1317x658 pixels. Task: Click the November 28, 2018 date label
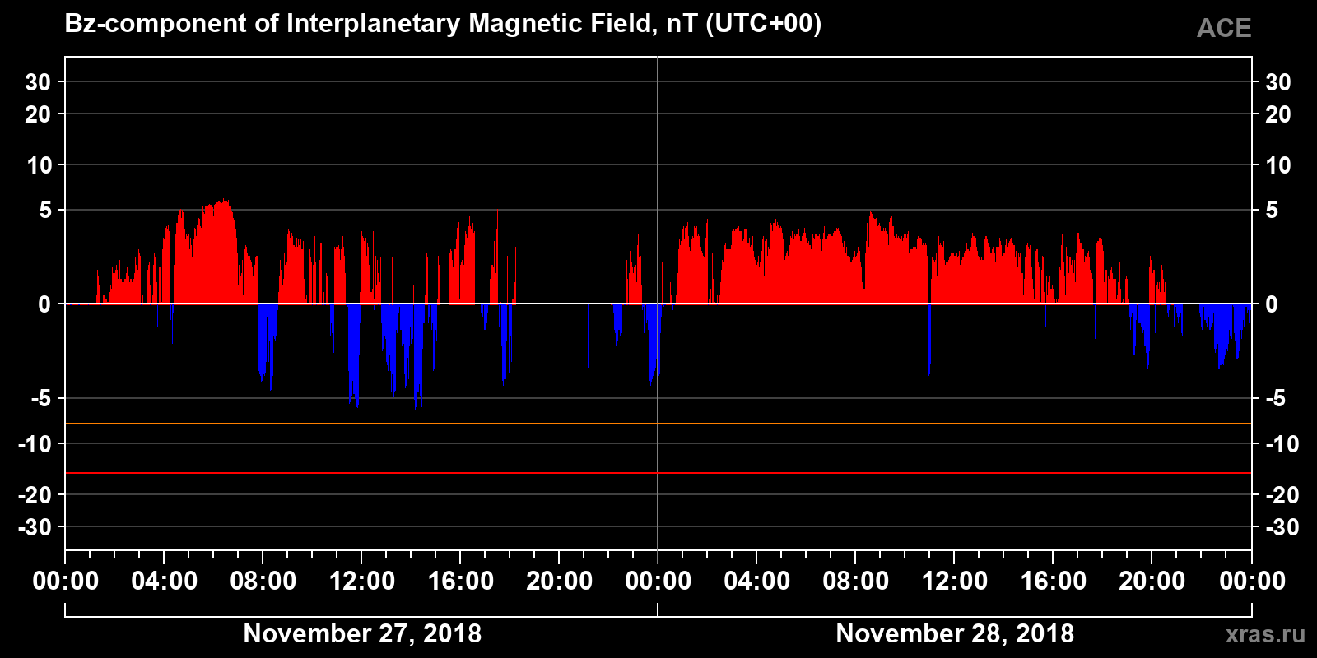pos(955,633)
